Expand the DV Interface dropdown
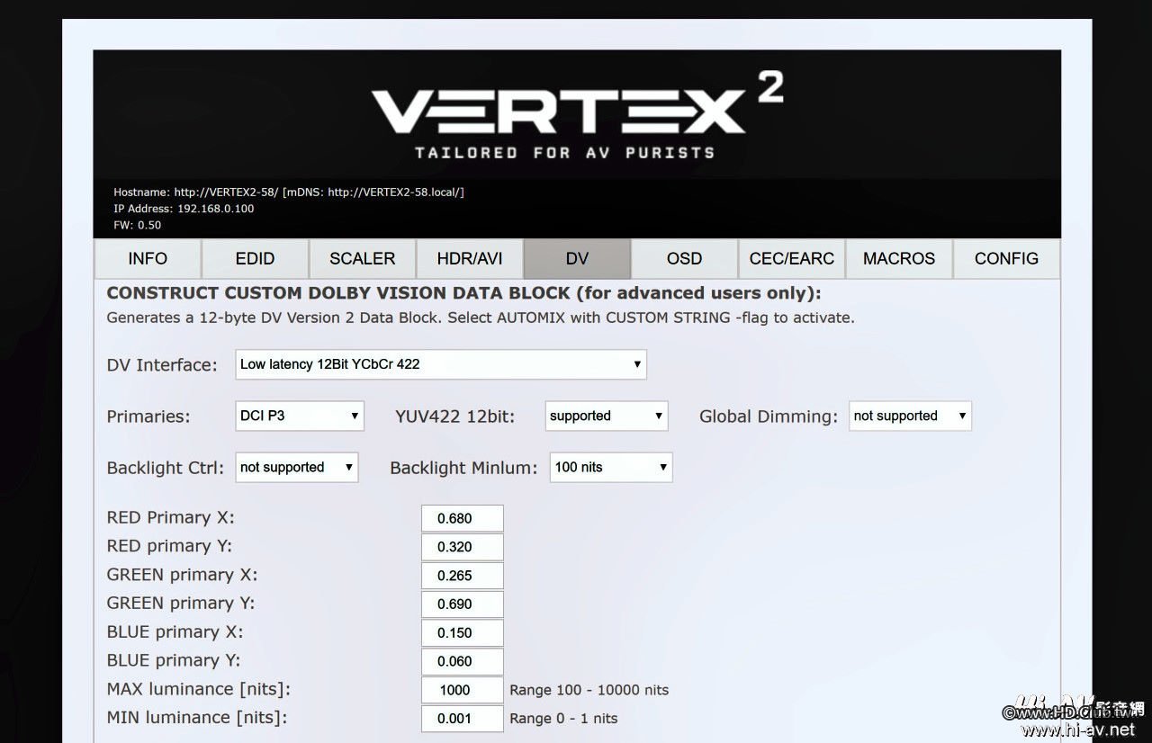The image size is (1152, 743). 441,364
